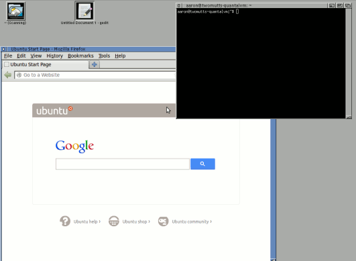
Task: Click the blue Google search button
Action: (x=202, y=164)
